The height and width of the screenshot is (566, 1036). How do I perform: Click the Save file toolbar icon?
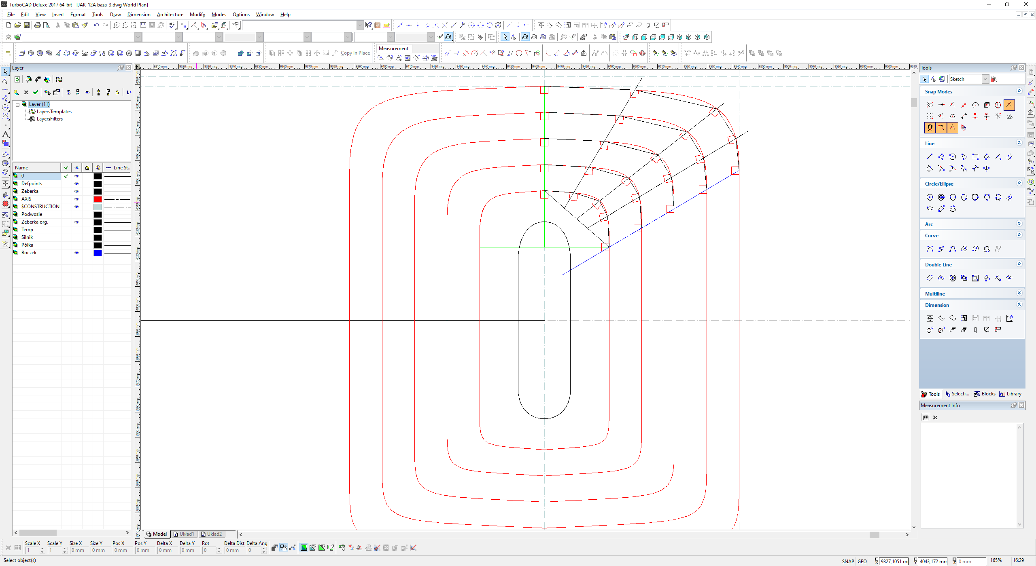pyautogui.click(x=27, y=25)
